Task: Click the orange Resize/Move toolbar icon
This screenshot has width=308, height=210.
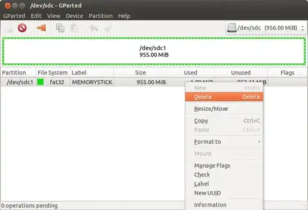Action: coord(41,28)
